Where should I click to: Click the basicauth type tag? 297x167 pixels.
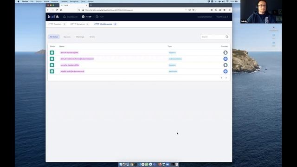[x=173, y=71]
